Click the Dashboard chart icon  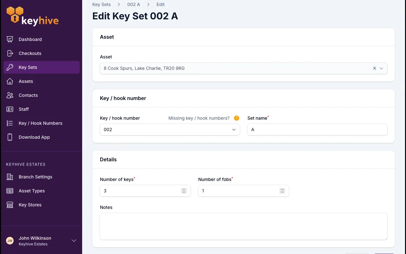click(10, 39)
